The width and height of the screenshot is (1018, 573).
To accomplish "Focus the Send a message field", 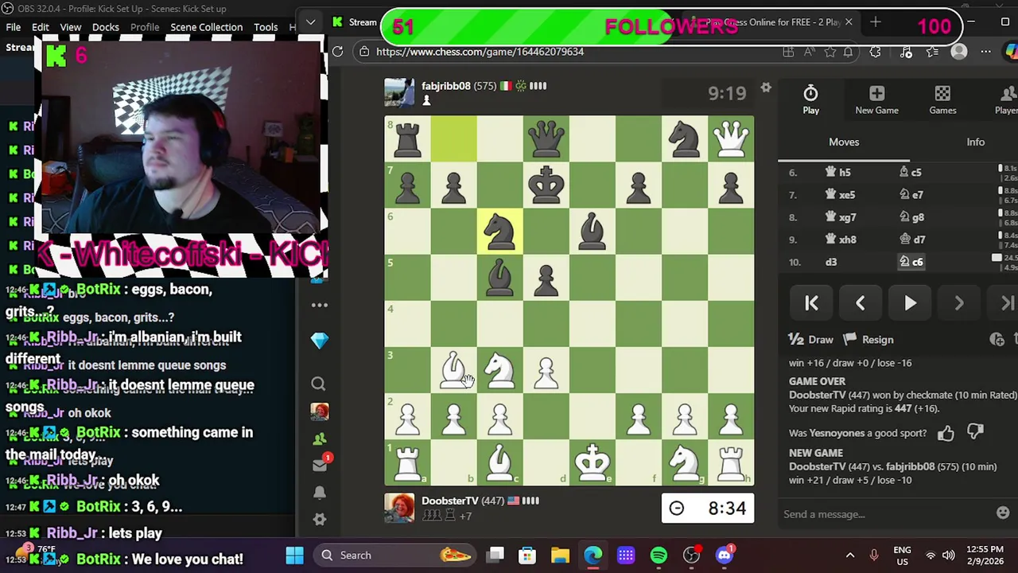I will (x=884, y=514).
